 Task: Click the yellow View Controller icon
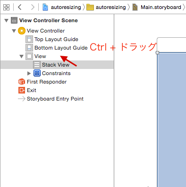pyautogui.click(x=22, y=31)
